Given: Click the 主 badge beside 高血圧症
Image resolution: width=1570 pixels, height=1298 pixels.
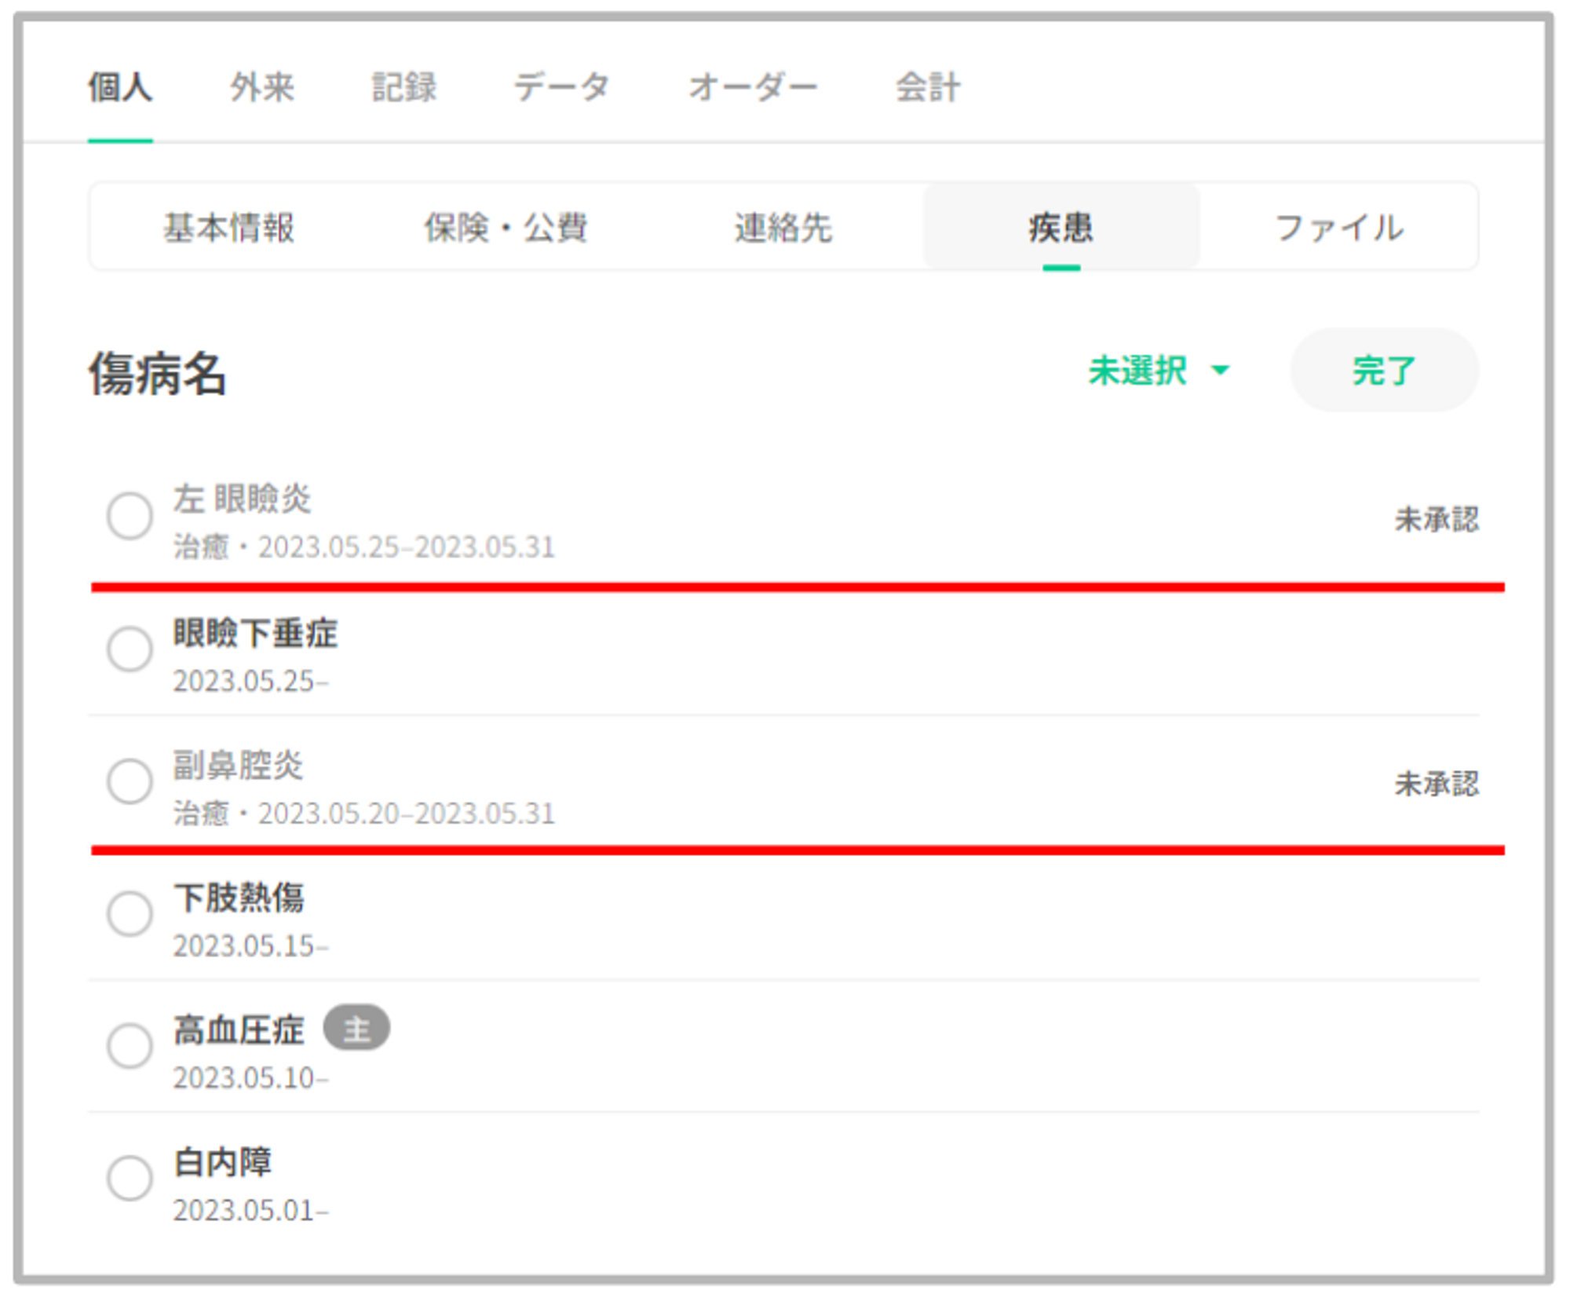Looking at the screenshot, I should click(x=356, y=1028).
